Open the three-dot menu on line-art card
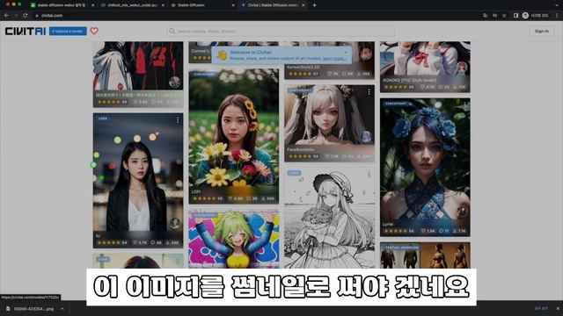Screen dimensions: 563x316 (369, 175)
